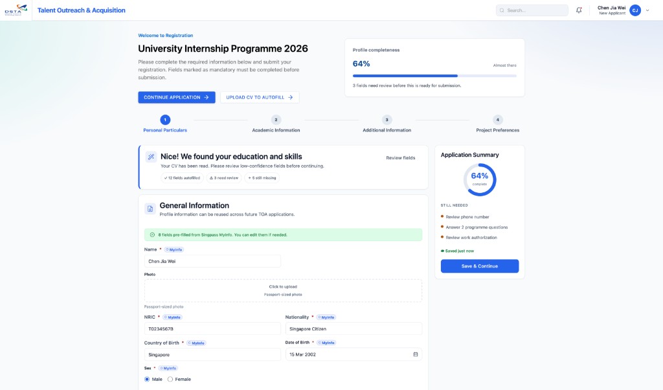Click the Upload CV to Autofill button
This screenshot has height=390, width=663.
click(260, 97)
